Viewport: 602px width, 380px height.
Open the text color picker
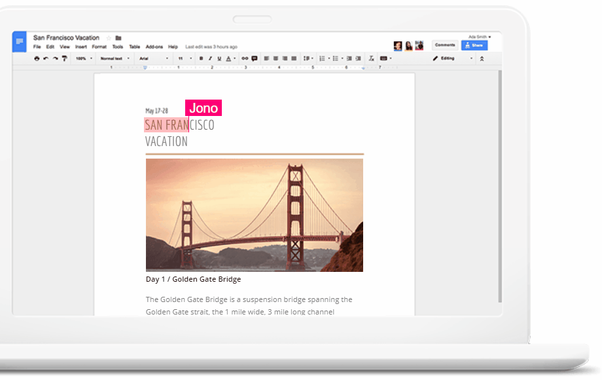coord(228,58)
